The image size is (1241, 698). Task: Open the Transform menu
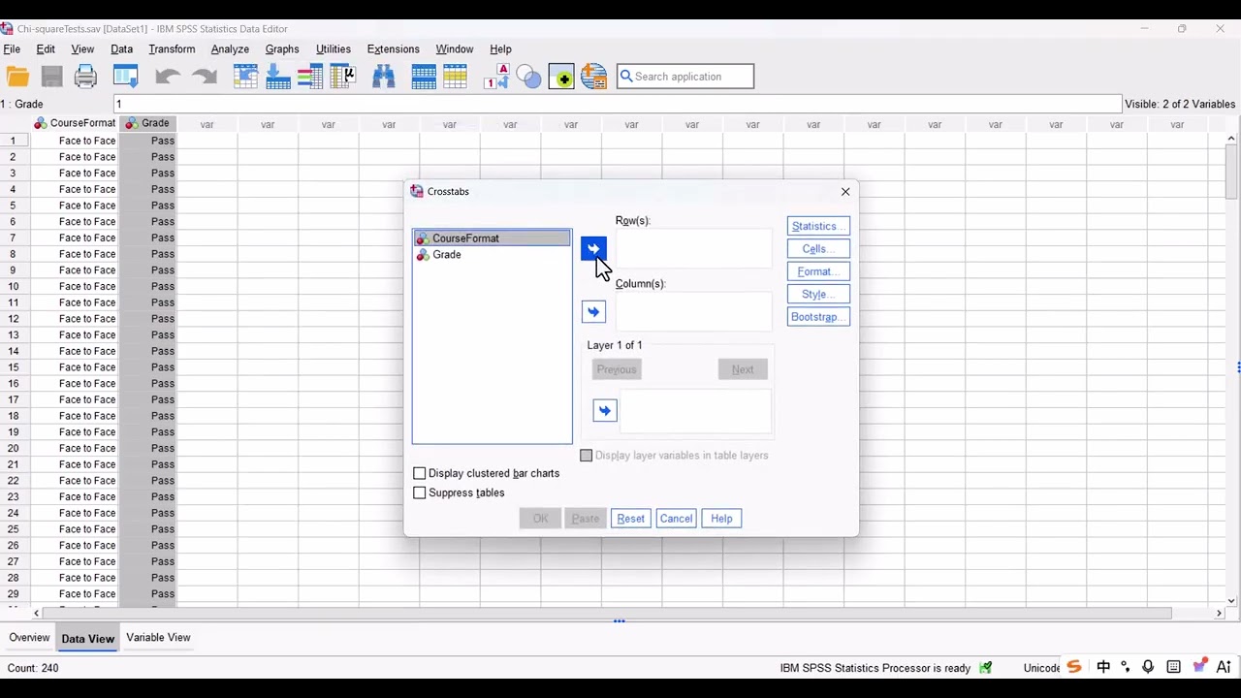172,49
